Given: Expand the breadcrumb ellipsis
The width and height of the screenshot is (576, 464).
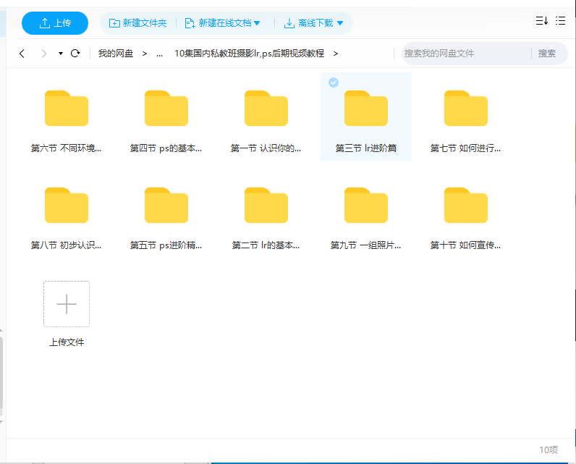Looking at the screenshot, I should tap(159, 54).
